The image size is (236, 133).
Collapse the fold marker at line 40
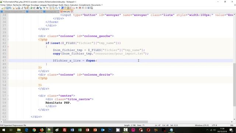click(x=8, y=36)
